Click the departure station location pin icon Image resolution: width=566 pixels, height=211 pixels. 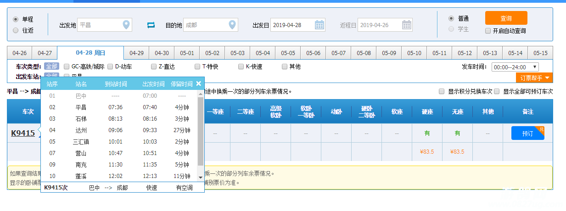coord(126,25)
